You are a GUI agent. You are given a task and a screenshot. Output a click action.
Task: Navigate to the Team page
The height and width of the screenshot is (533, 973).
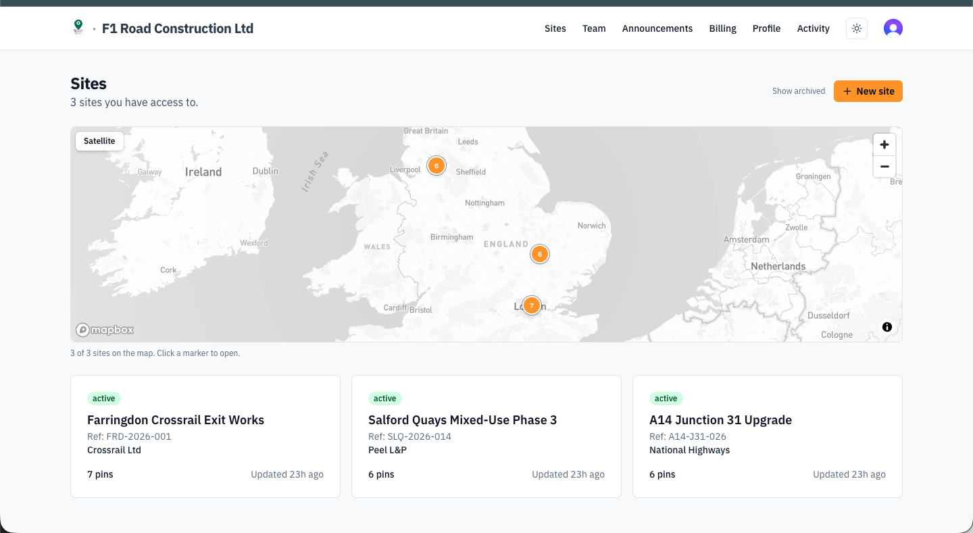pyautogui.click(x=594, y=28)
